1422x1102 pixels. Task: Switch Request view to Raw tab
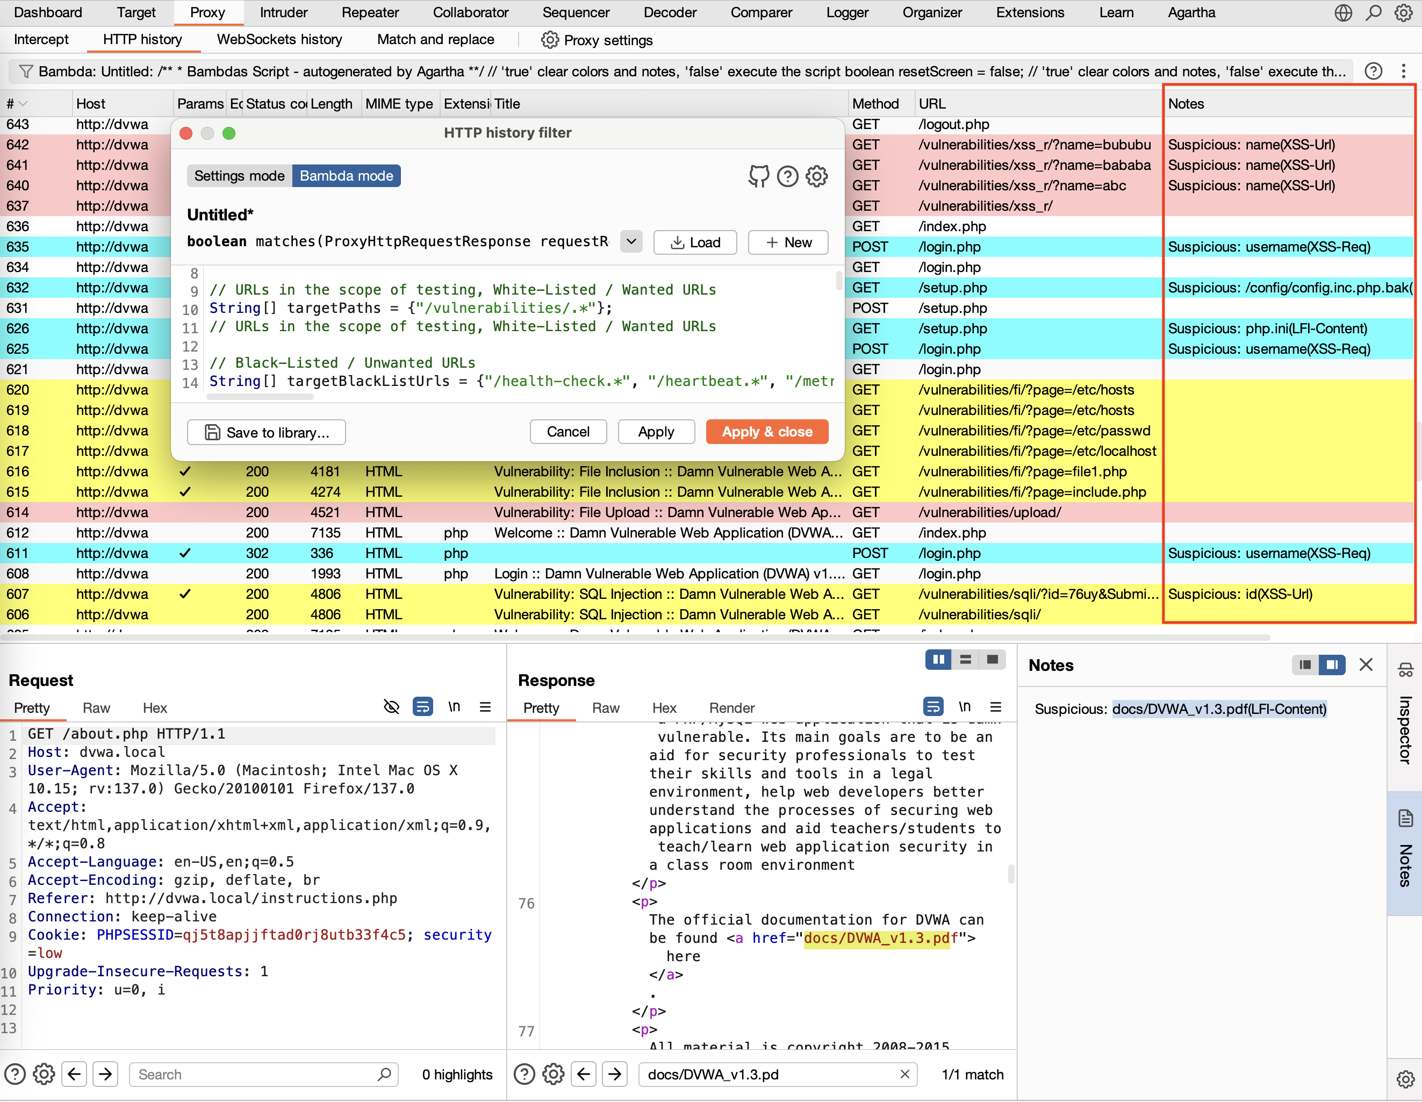click(x=96, y=708)
